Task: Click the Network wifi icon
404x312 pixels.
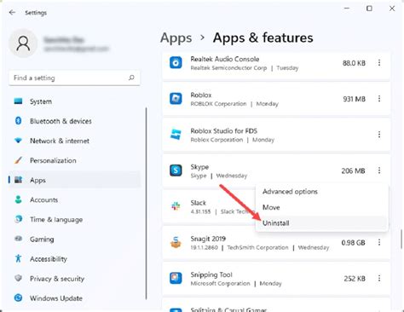Action: [x=18, y=141]
